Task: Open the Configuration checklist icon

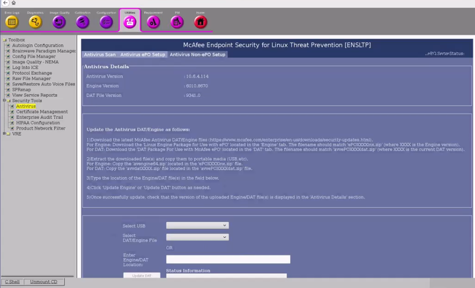Action: (x=106, y=22)
